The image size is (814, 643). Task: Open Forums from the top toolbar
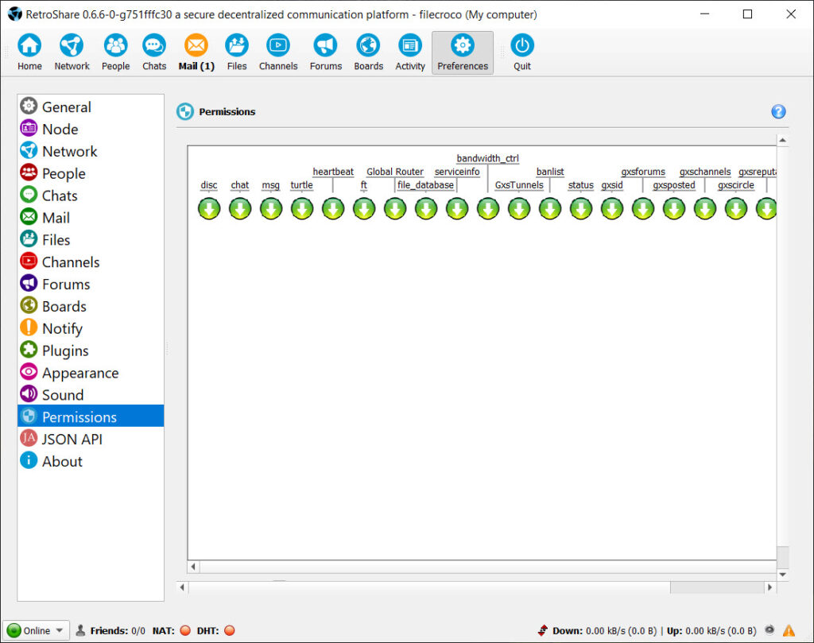325,52
